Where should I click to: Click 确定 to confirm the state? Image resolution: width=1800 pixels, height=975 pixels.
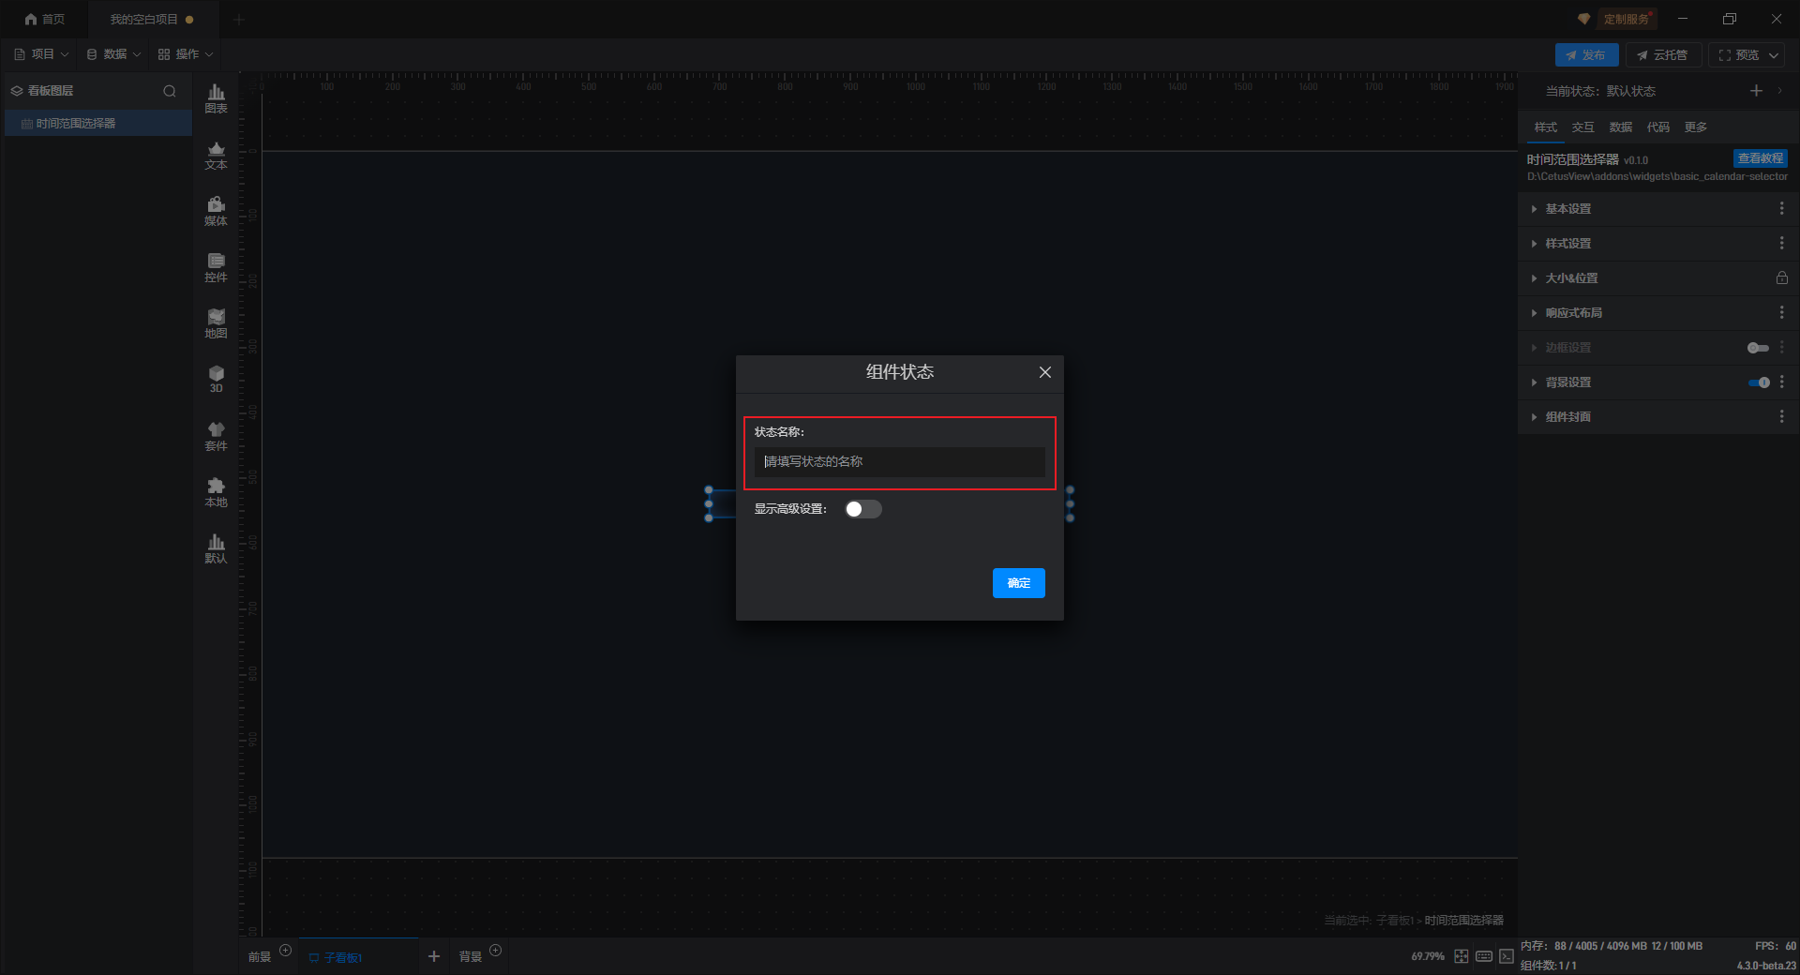tap(1019, 583)
